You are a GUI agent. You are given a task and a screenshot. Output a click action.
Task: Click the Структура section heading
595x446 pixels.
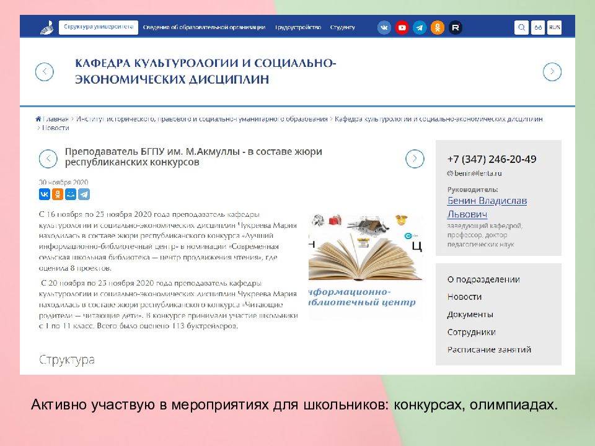[67, 359]
